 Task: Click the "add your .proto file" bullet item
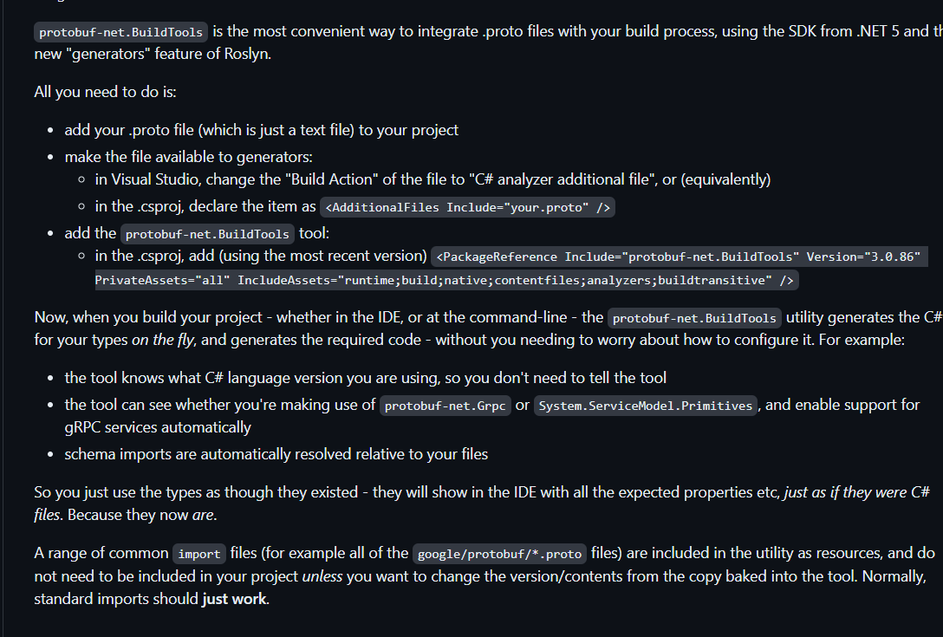coord(261,130)
